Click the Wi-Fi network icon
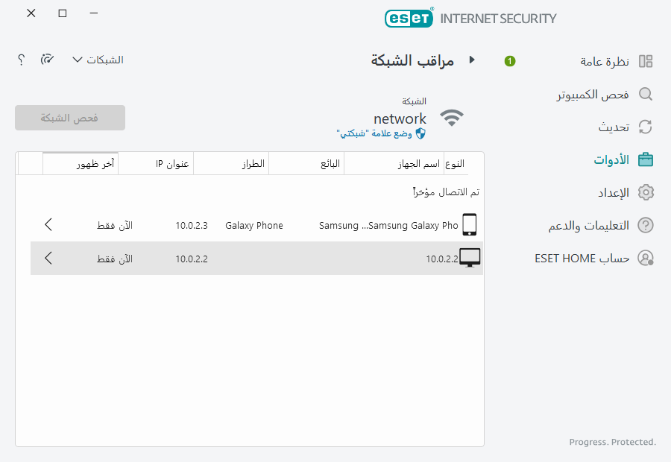Viewport: 671px width, 462px height. [451, 118]
